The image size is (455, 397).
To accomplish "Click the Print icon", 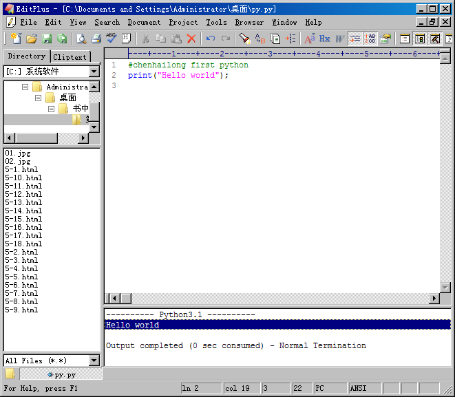I will pos(96,39).
